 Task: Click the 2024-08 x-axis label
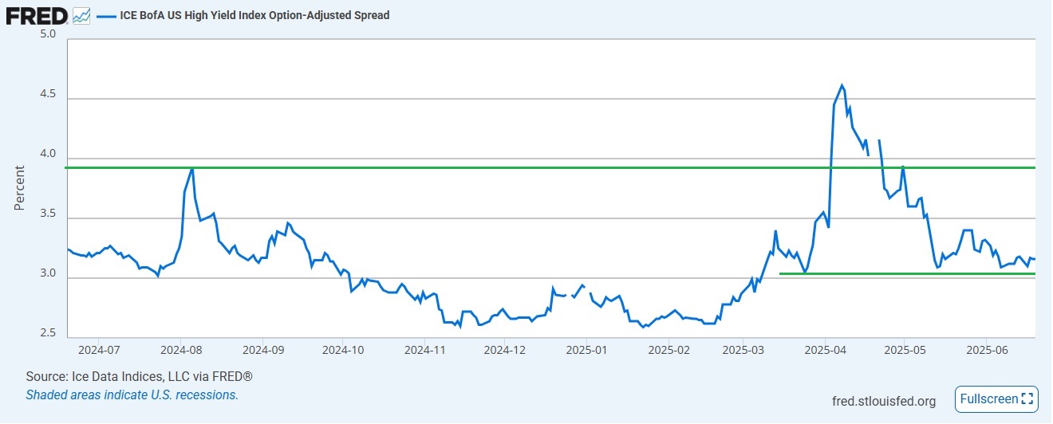coord(181,349)
